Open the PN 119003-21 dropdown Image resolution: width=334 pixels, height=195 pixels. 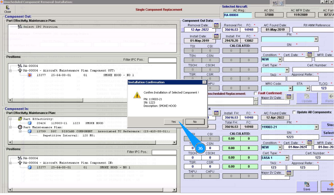tap(316, 127)
